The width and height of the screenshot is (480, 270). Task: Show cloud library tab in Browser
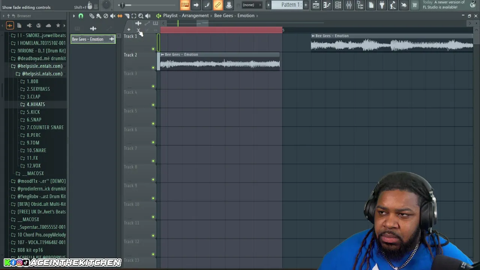coord(48,25)
